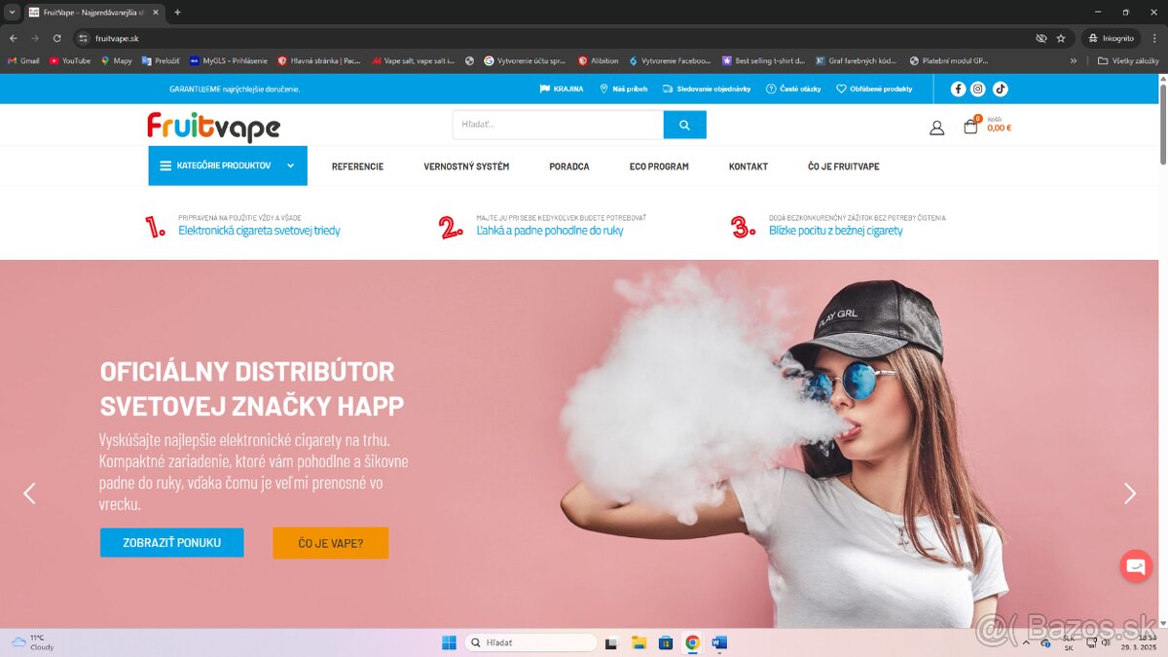The height and width of the screenshot is (657, 1168).
Task: Open the Chrome tab search dropdown arrow
Action: (x=12, y=13)
